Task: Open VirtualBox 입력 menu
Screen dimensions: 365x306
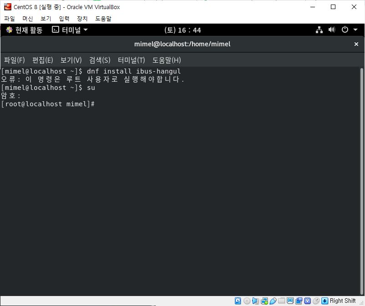Action: [64, 19]
